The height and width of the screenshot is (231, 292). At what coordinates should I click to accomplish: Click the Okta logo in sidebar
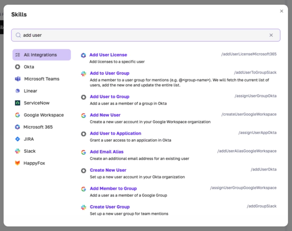(18, 67)
